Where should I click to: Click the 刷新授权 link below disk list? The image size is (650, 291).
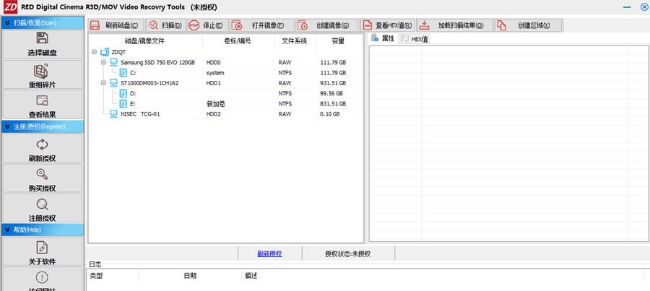269,253
